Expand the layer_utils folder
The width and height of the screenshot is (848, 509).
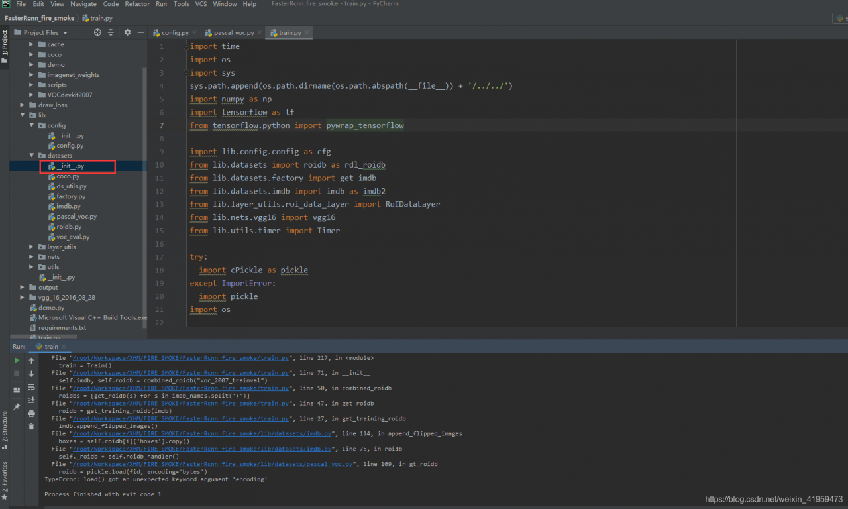coord(30,247)
